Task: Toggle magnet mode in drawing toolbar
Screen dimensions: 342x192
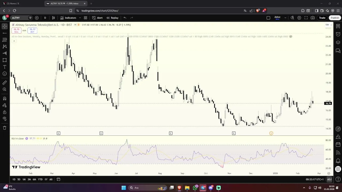Action: 5,98
